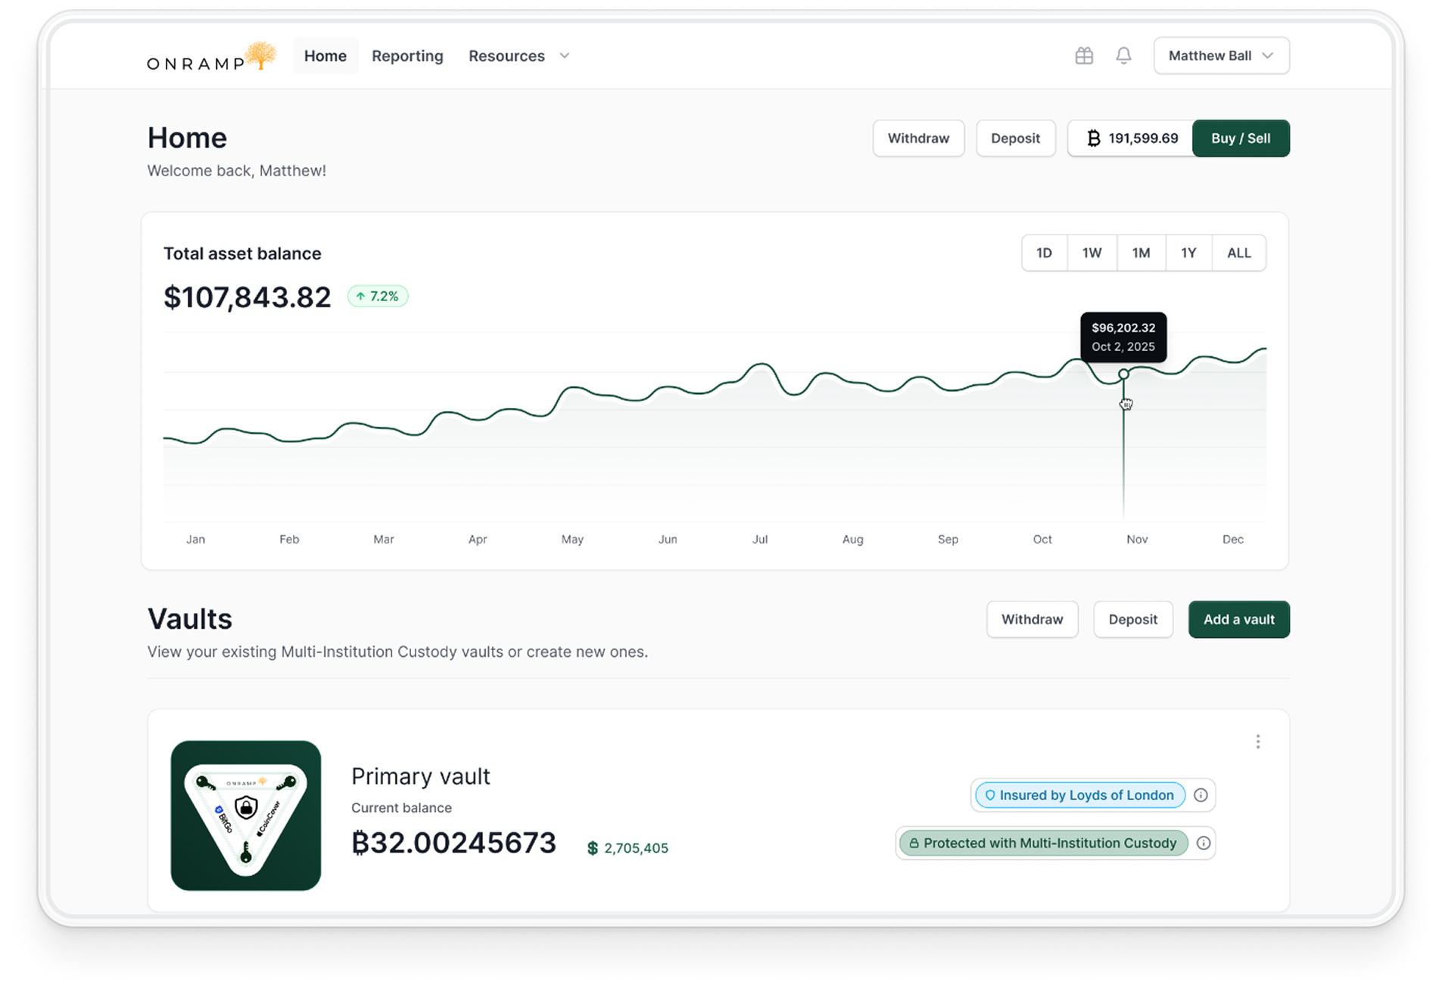Expand the Resources menu chevron
The image size is (1442, 992).
[x=565, y=56]
